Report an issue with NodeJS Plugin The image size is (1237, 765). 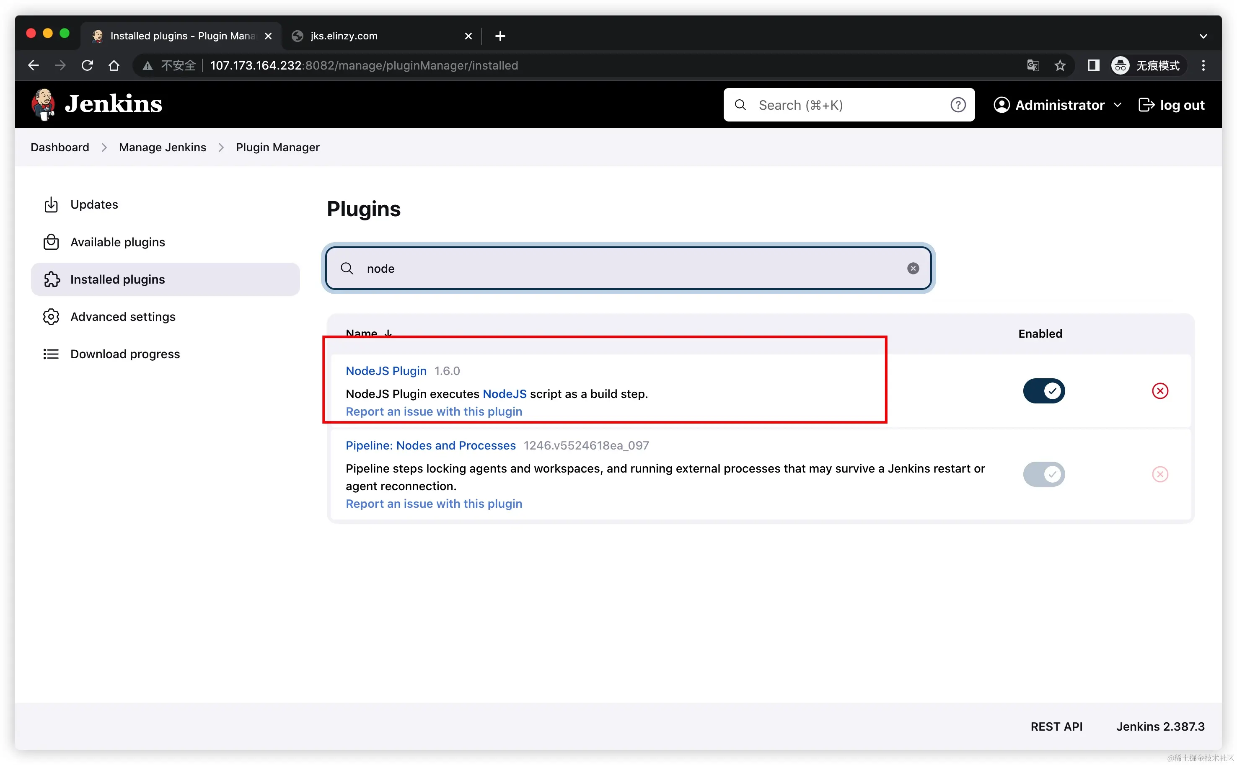[434, 411]
